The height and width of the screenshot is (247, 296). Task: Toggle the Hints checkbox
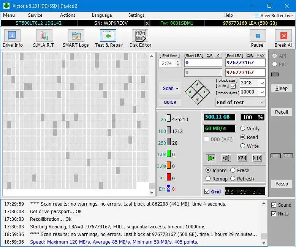pyautogui.click(x=274, y=214)
